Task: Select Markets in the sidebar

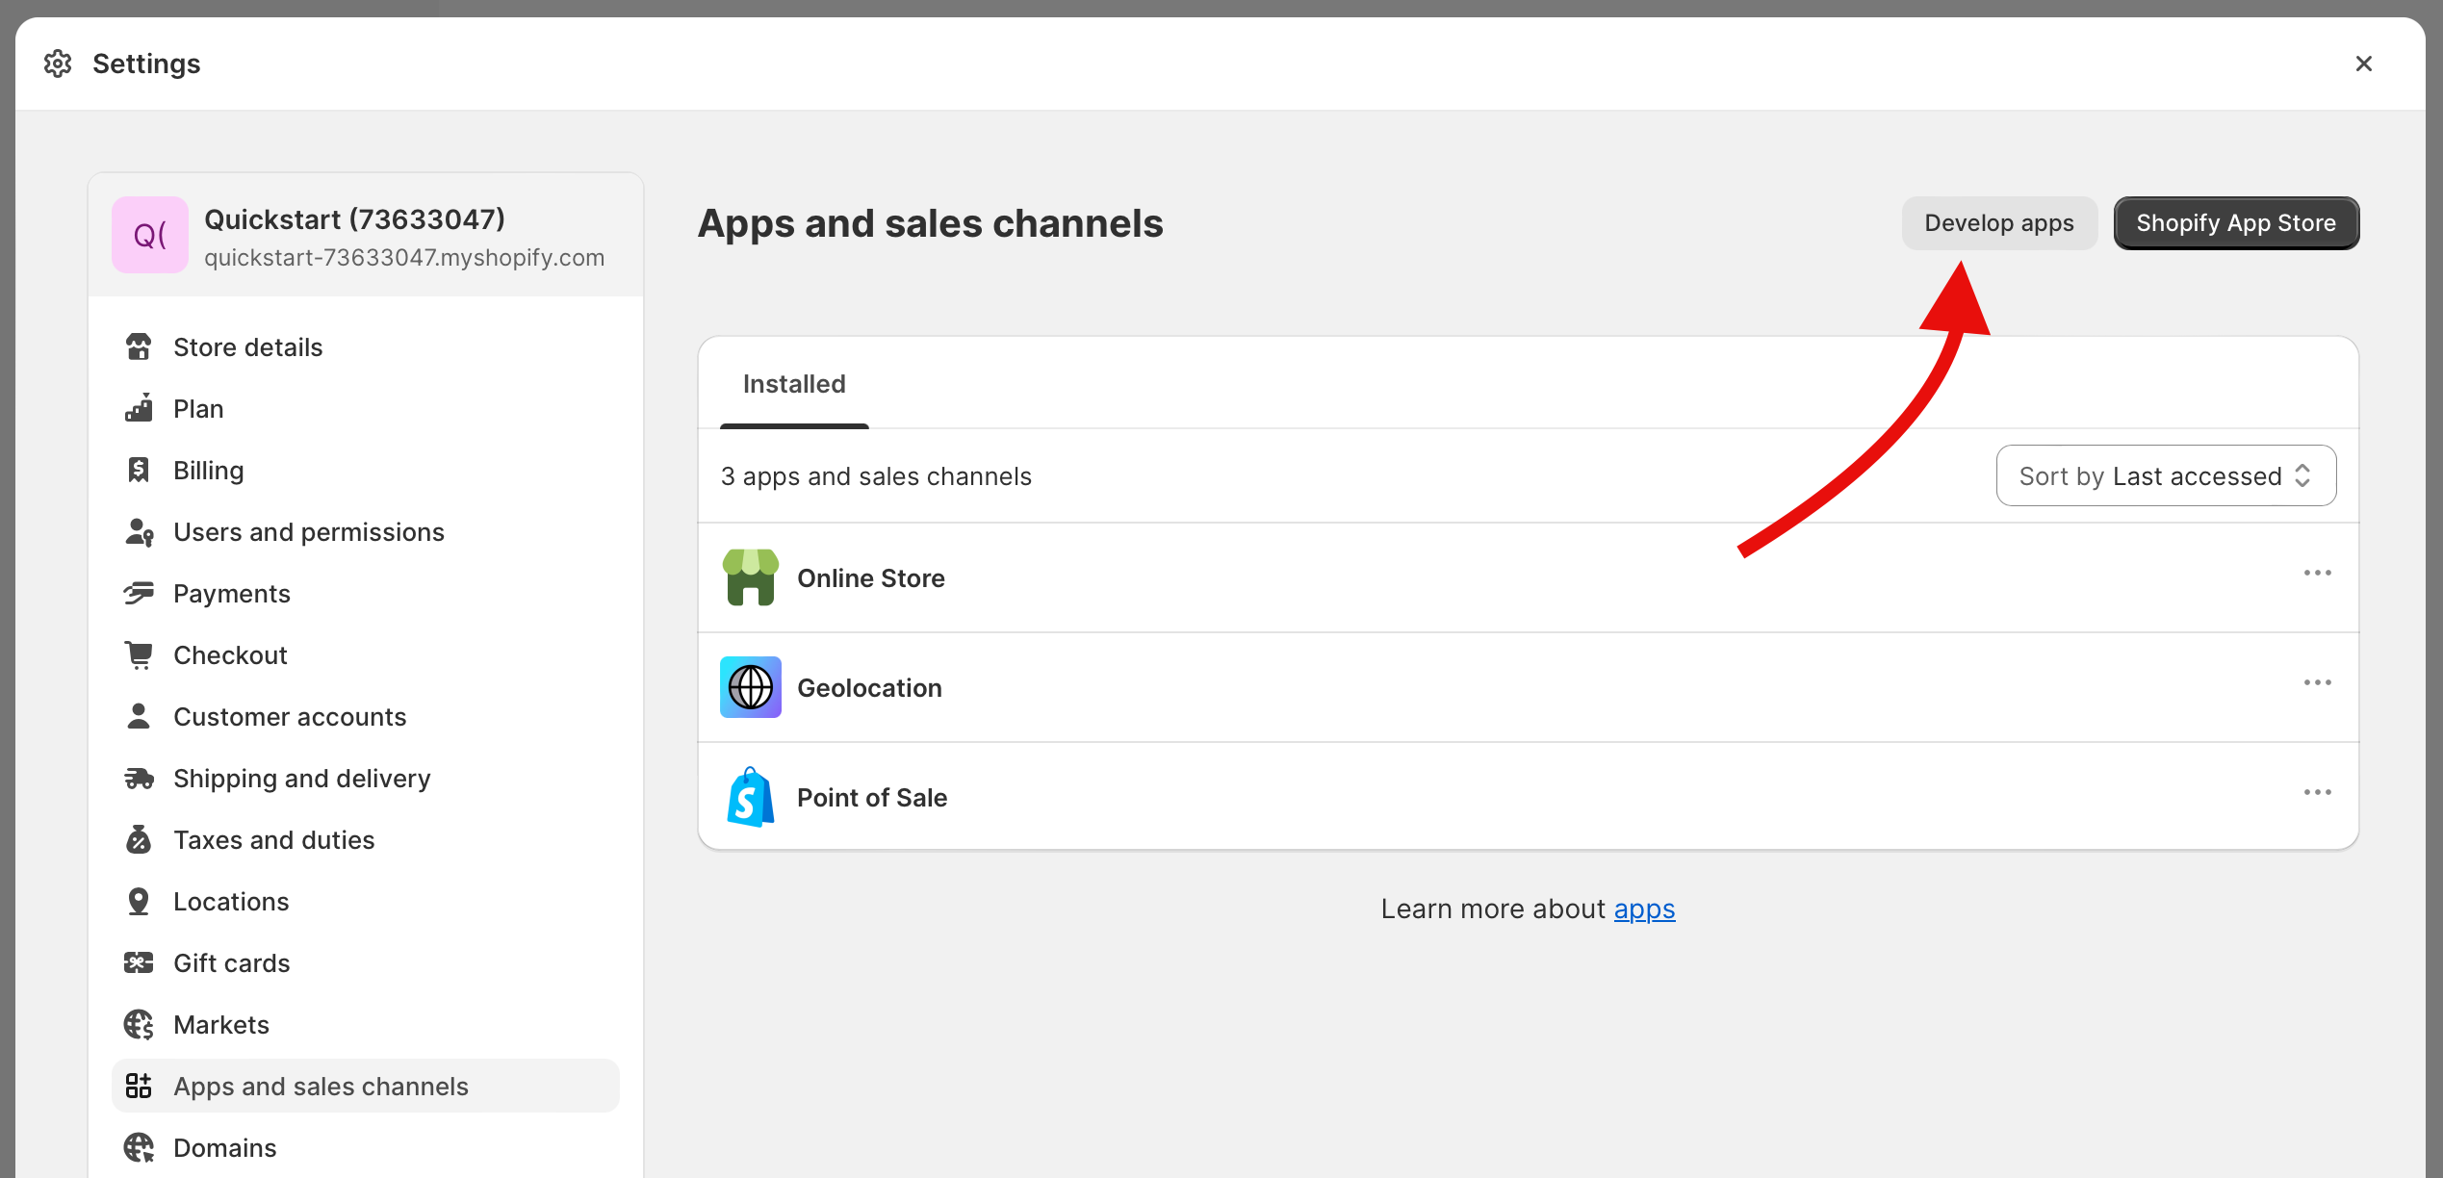Action: click(366, 1025)
